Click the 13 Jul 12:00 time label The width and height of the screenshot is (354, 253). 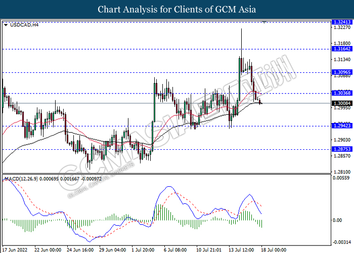pos(241,250)
